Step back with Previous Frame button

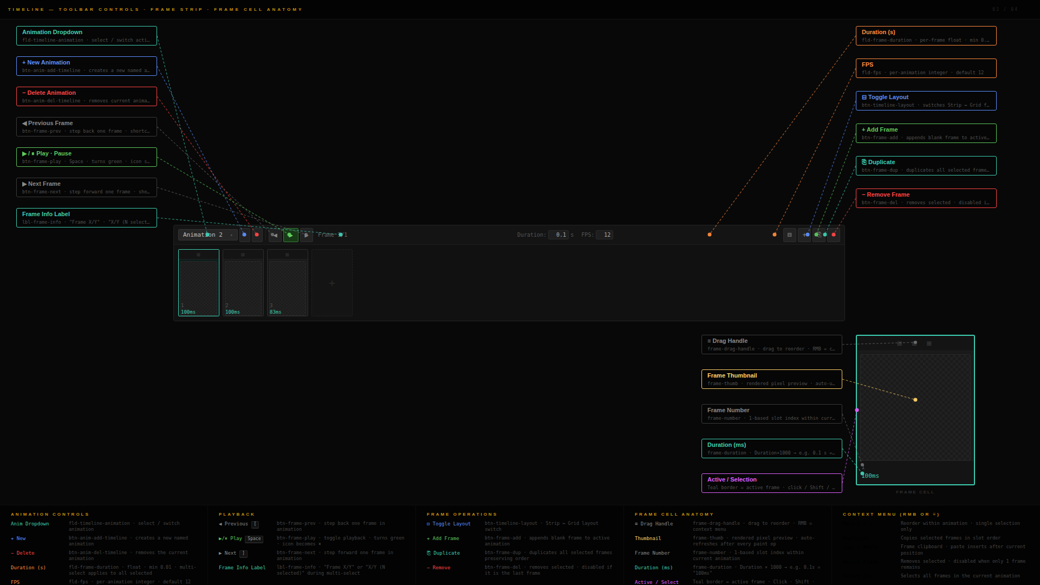click(x=275, y=235)
